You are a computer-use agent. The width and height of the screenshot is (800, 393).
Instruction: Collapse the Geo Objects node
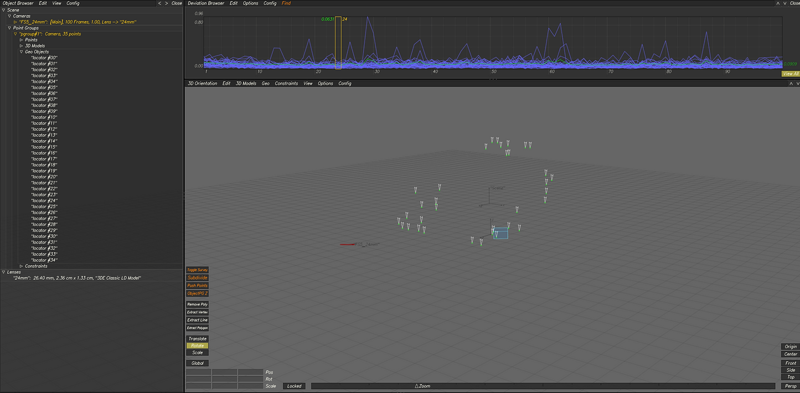pyautogui.click(x=22, y=52)
